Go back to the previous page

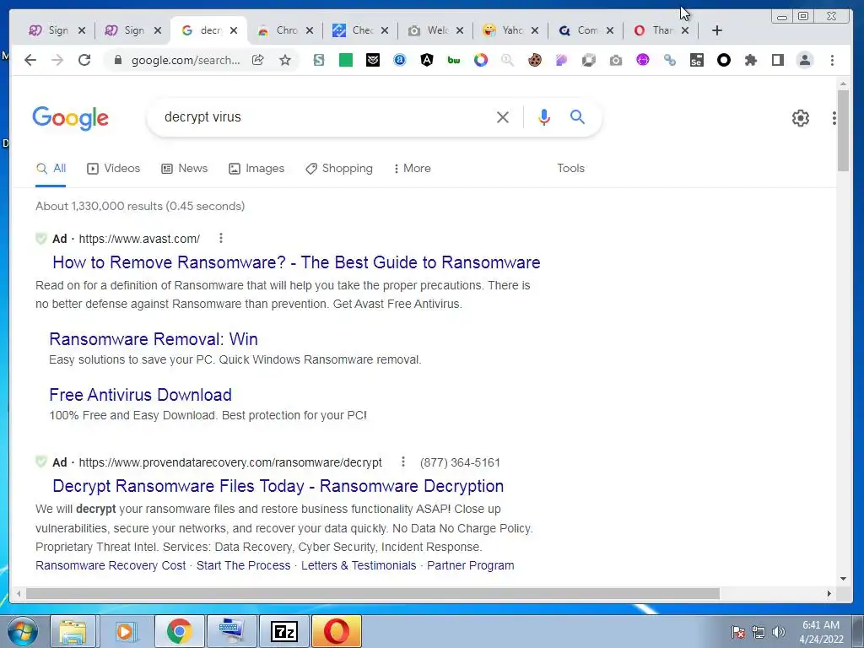point(30,60)
